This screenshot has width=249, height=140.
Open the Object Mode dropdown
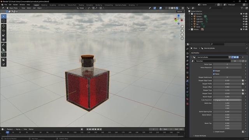[13, 8]
